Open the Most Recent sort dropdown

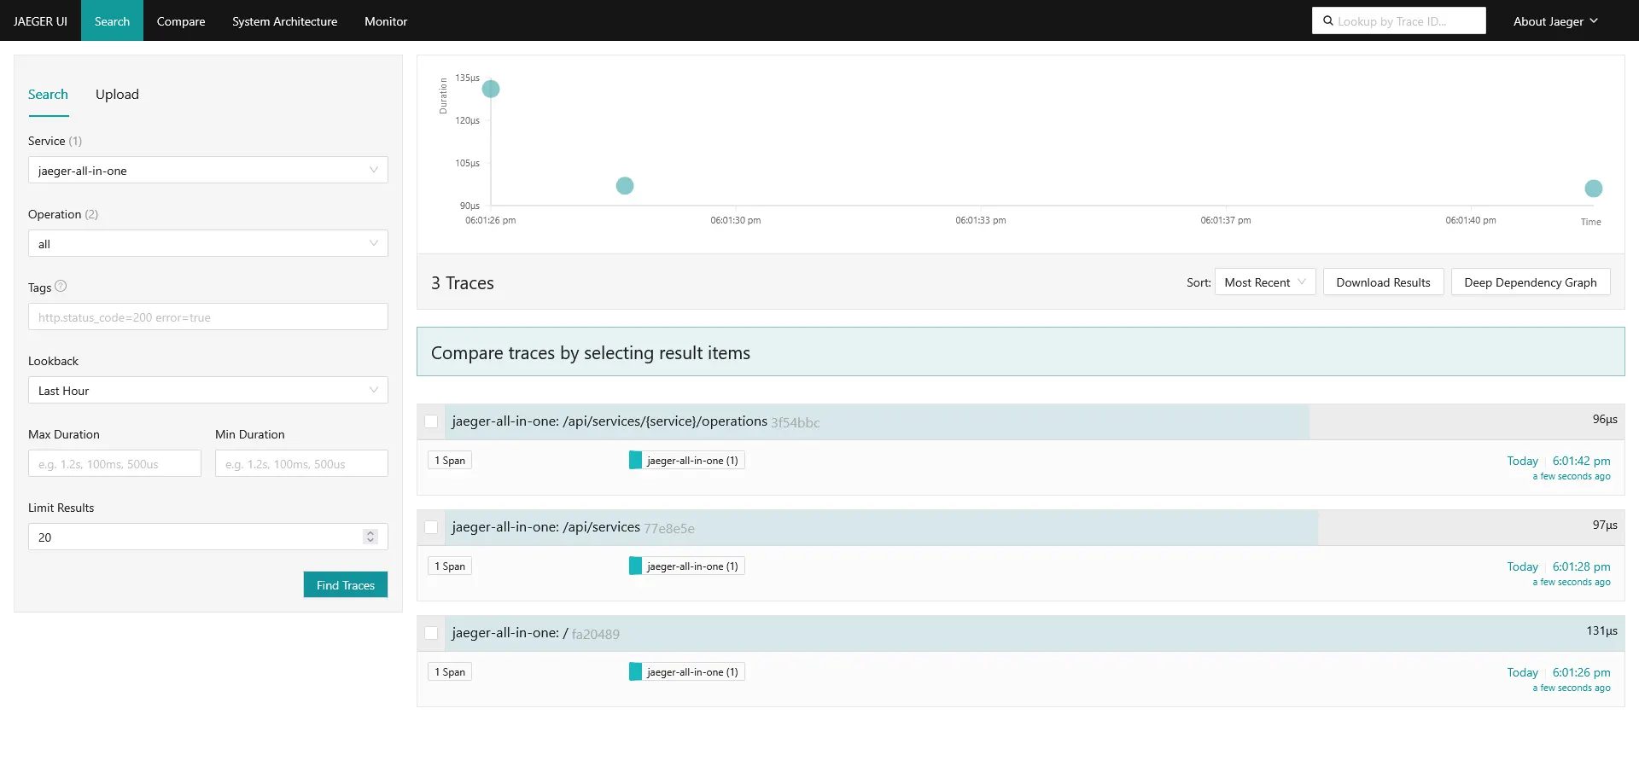1264,282
